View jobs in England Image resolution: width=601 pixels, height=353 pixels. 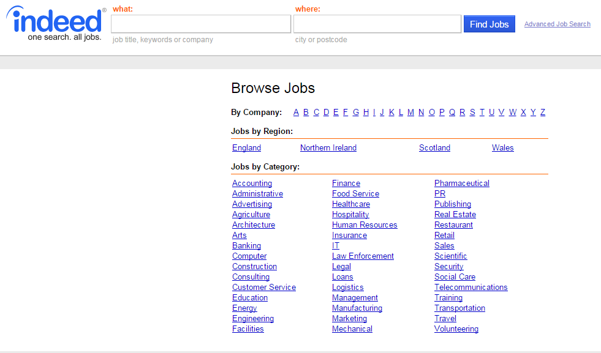coord(246,147)
